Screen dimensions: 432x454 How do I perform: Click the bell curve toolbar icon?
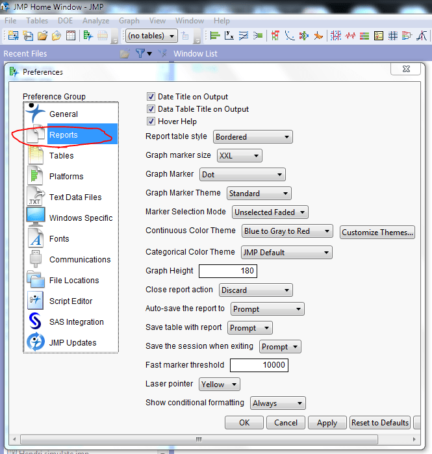click(x=422, y=36)
